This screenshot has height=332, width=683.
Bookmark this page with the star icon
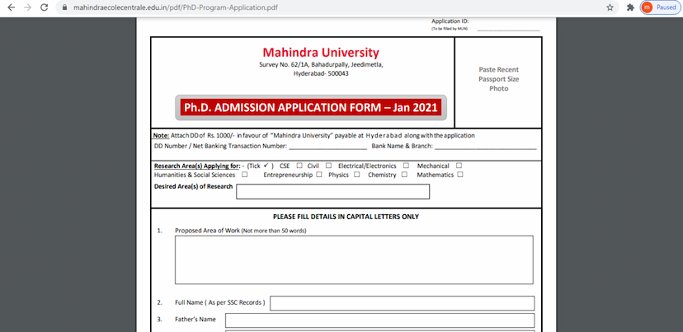[x=610, y=7]
